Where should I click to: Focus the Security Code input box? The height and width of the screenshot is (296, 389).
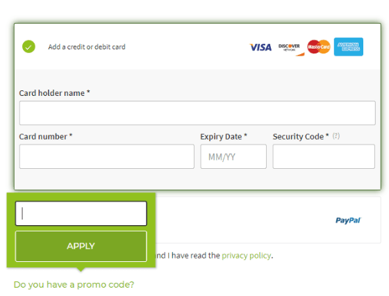324,156
